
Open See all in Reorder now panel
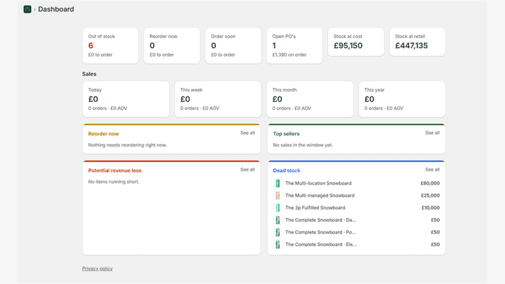(248, 133)
